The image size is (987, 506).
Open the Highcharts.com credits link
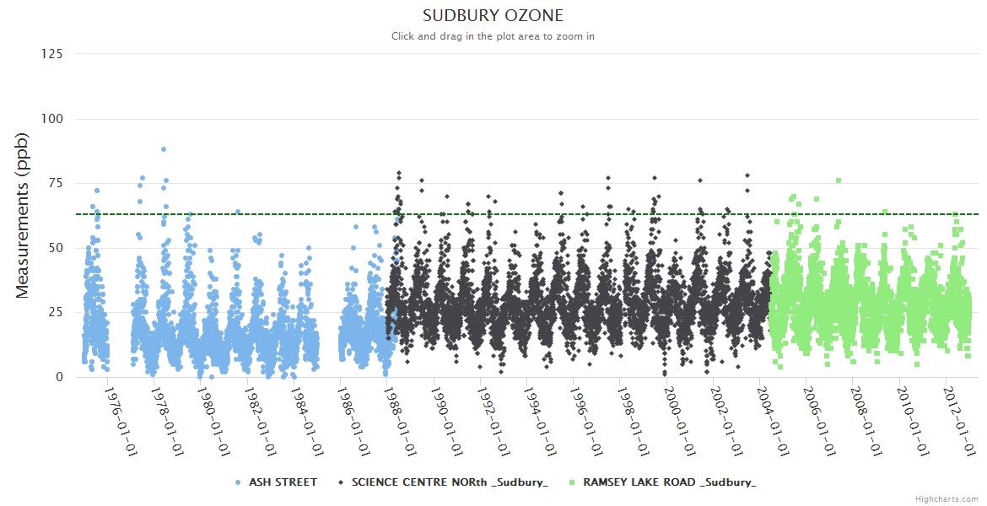click(x=947, y=499)
